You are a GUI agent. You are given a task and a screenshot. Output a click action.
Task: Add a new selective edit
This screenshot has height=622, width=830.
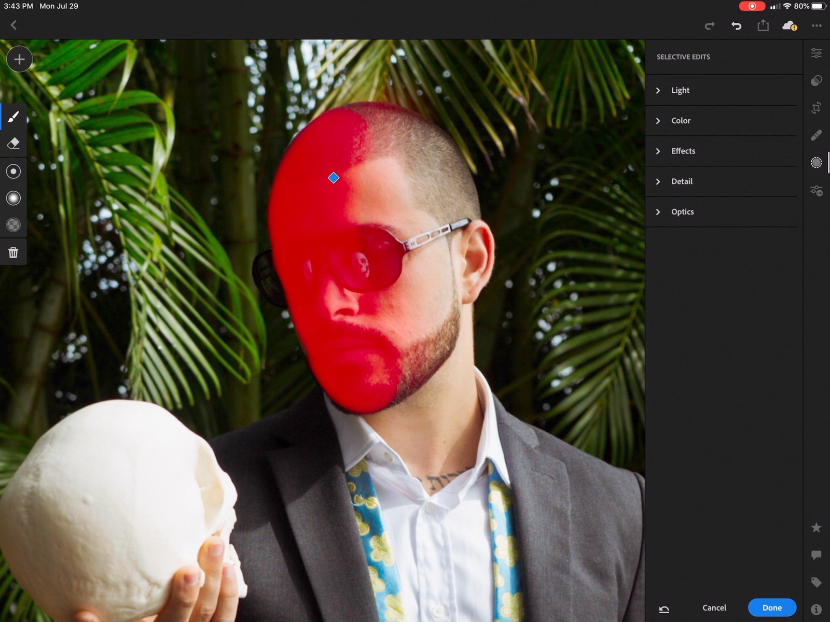[x=19, y=59]
